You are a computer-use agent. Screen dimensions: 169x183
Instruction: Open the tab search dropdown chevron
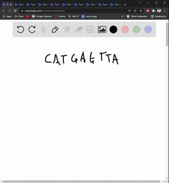click(x=140, y=2)
